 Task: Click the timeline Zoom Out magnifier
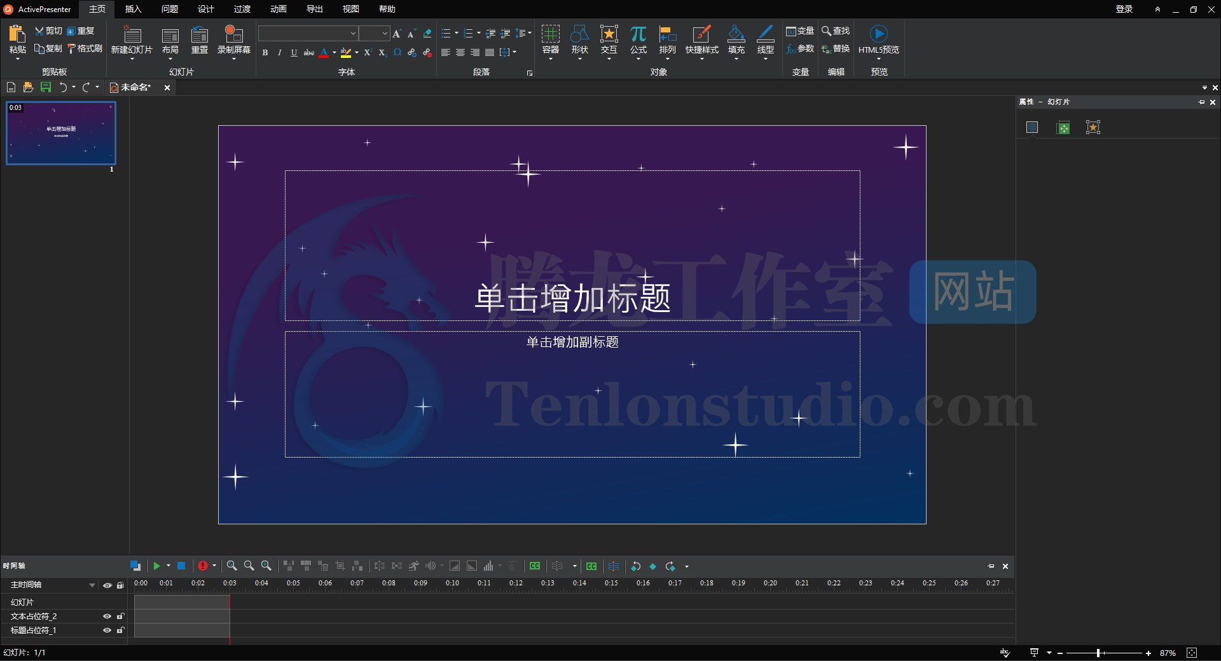(249, 566)
